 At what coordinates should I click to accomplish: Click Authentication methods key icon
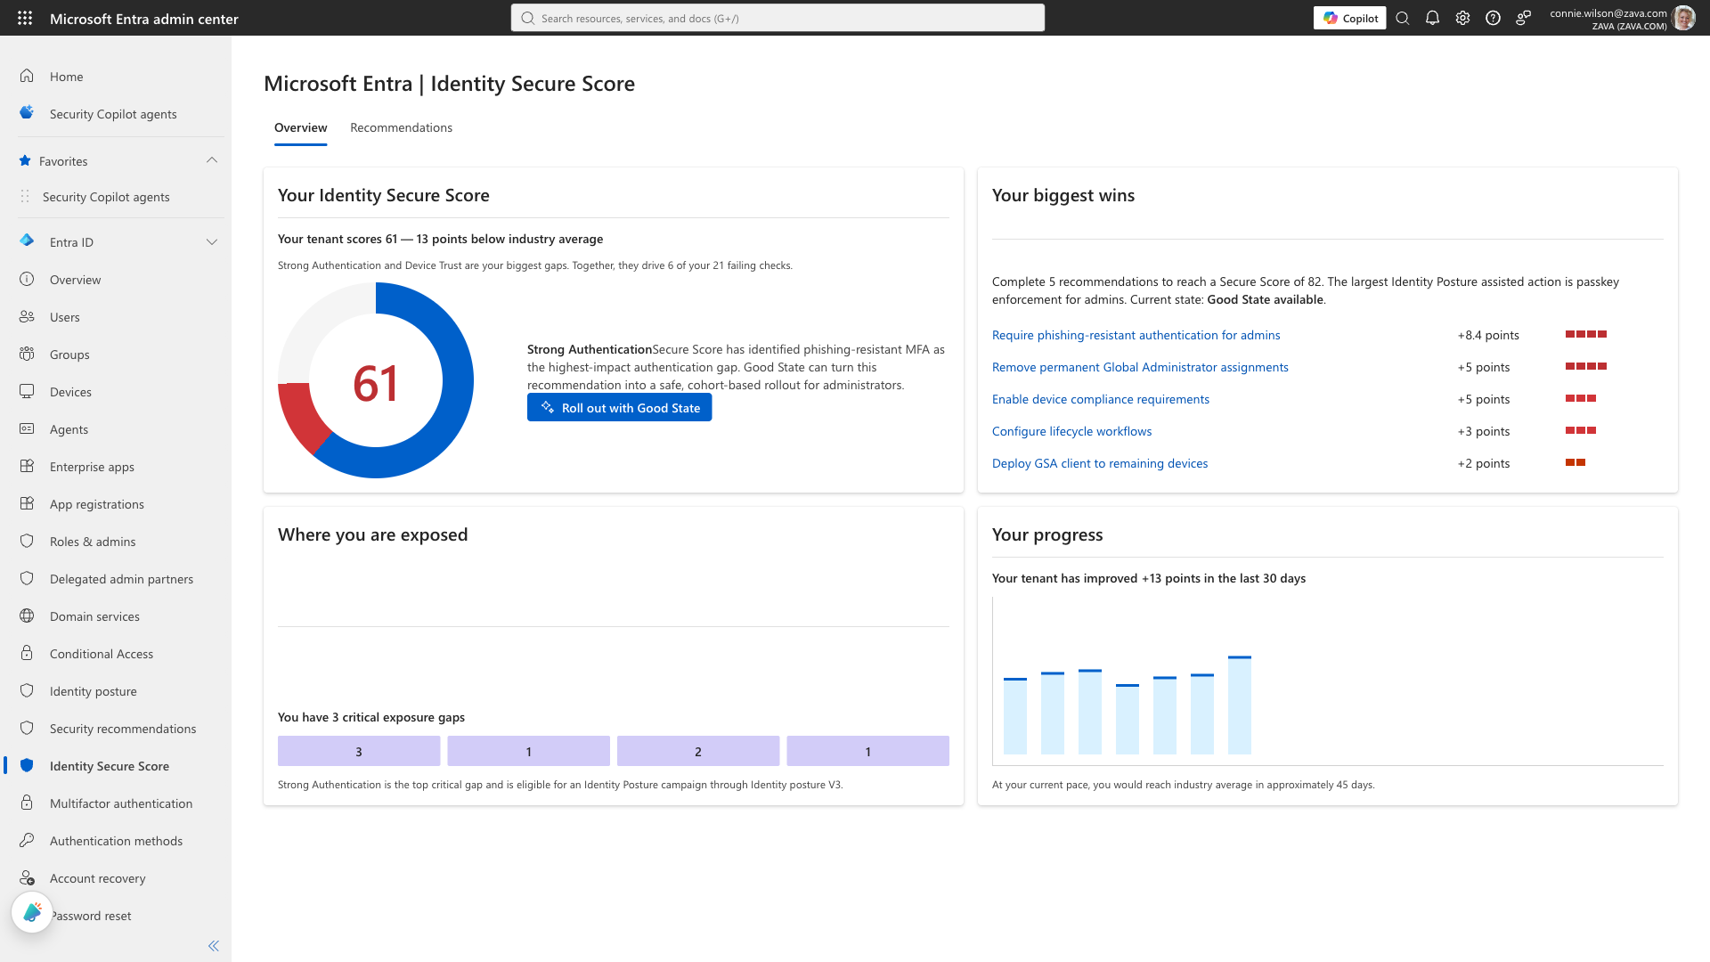pos(27,840)
